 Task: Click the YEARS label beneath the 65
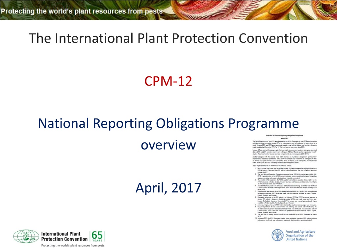(97, 241)
